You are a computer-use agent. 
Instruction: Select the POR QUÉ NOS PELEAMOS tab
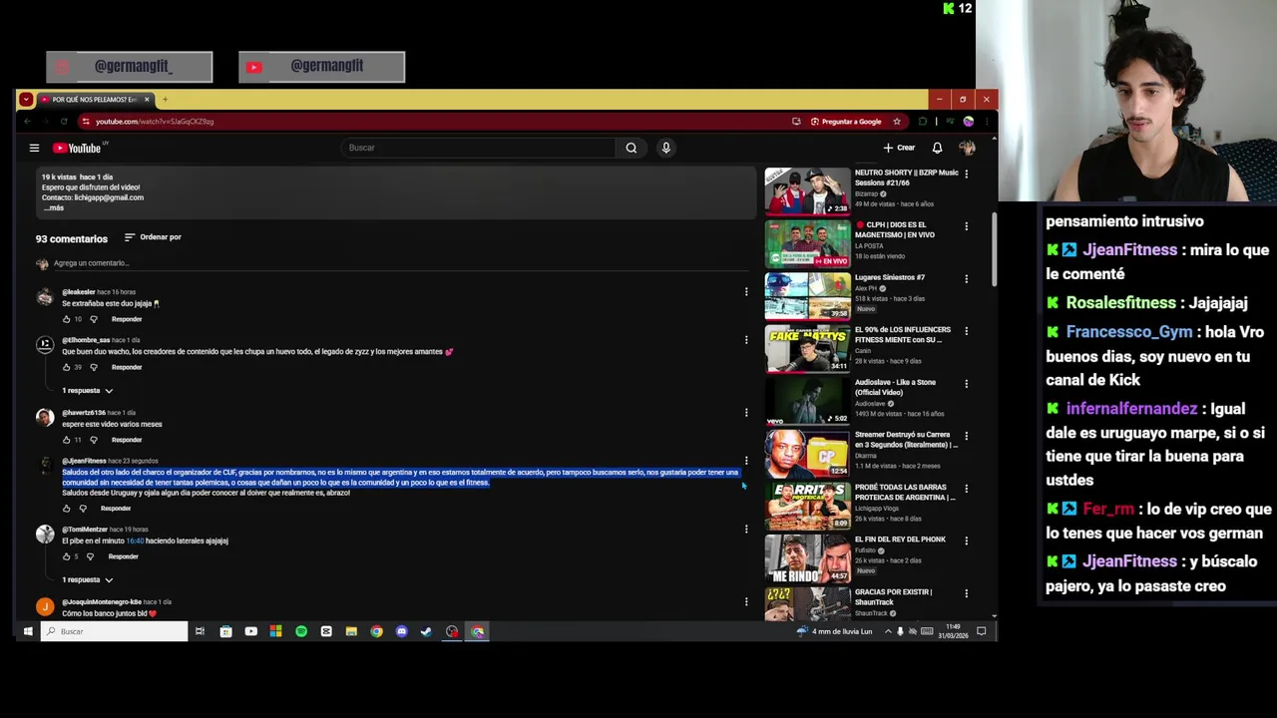(94, 100)
